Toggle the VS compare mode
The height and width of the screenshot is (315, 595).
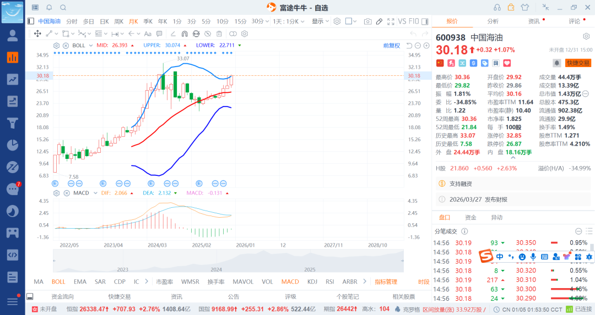click(402, 21)
